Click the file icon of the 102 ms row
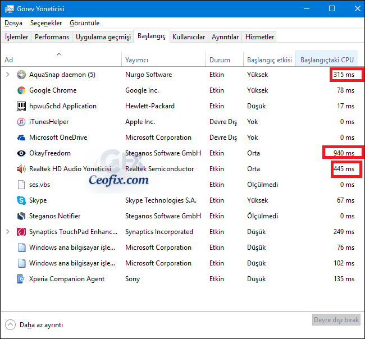The width and height of the screenshot is (365, 339). [21, 263]
